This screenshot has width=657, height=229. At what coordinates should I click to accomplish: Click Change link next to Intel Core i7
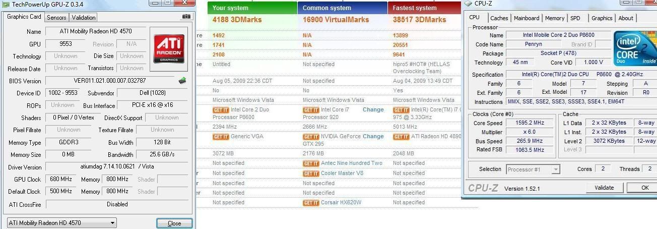(x=373, y=109)
